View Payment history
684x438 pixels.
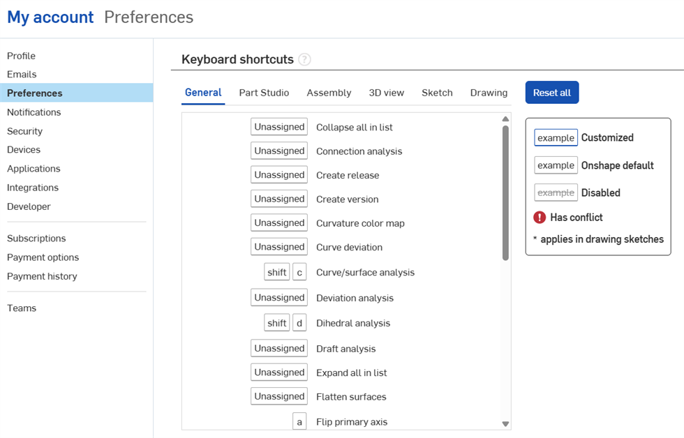[43, 275]
